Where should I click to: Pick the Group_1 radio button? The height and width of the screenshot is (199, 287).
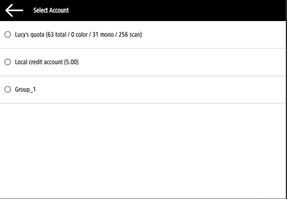coord(7,90)
